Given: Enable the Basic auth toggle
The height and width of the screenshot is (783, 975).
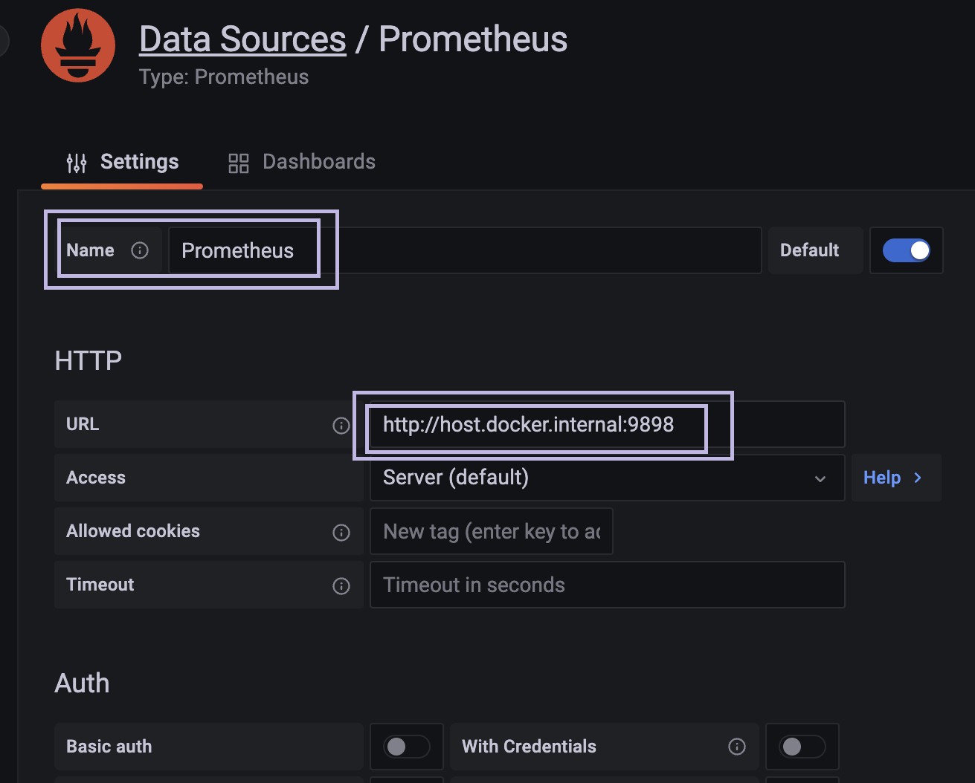Looking at the screenshot, I should click(x=406, y=747).
